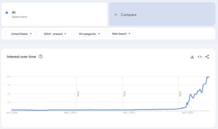Download the interest over time data
218x129 pixels.
[x=192, y=57]
